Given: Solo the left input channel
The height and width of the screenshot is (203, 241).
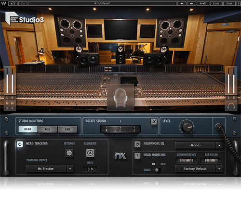Looking at the screenshot, I should point(7,108).
